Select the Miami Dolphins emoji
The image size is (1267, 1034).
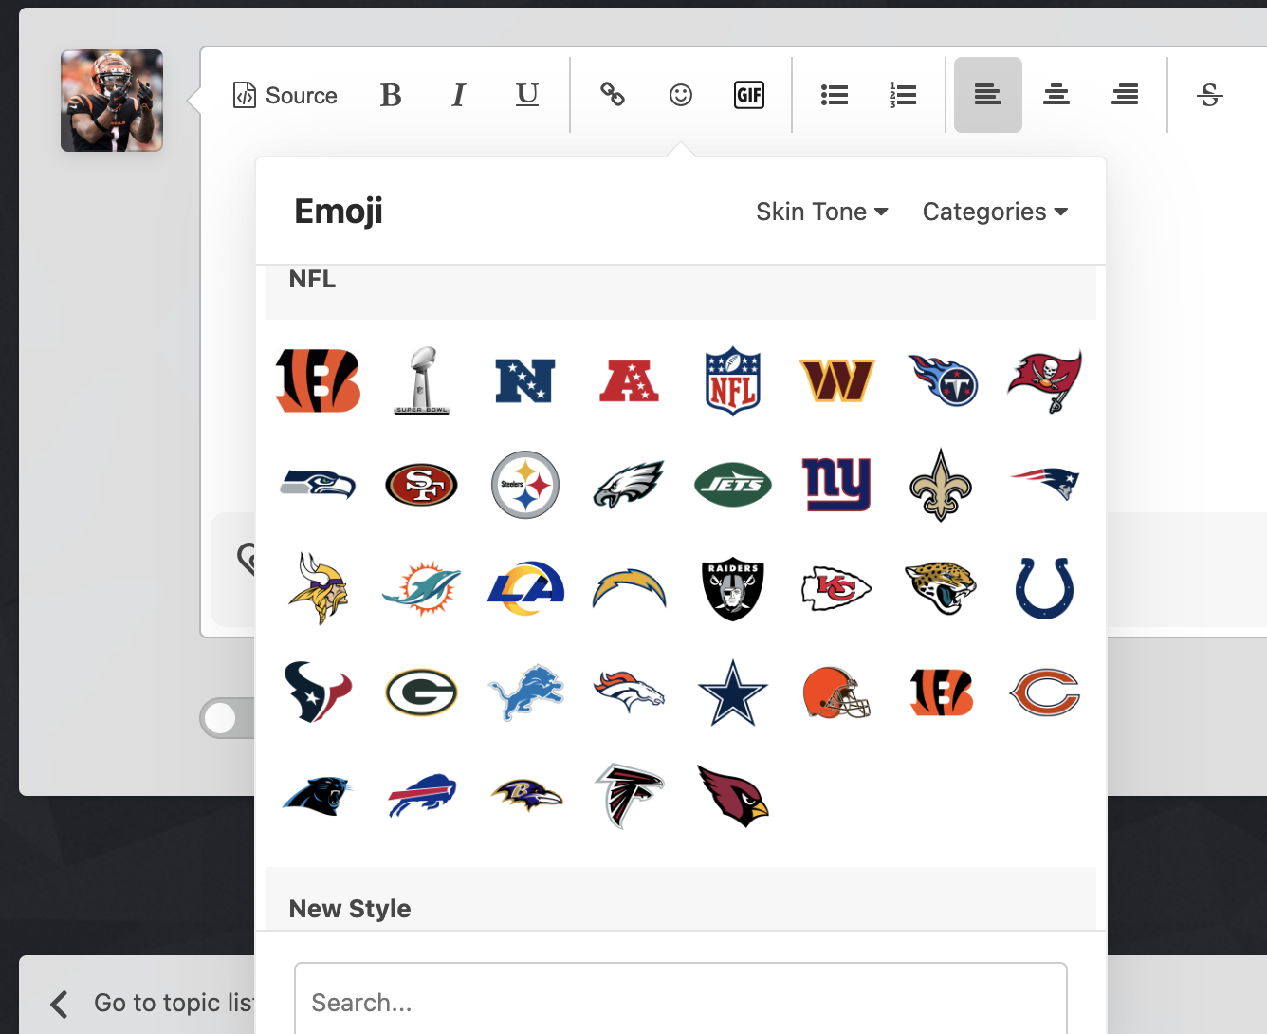click(422, 588)
